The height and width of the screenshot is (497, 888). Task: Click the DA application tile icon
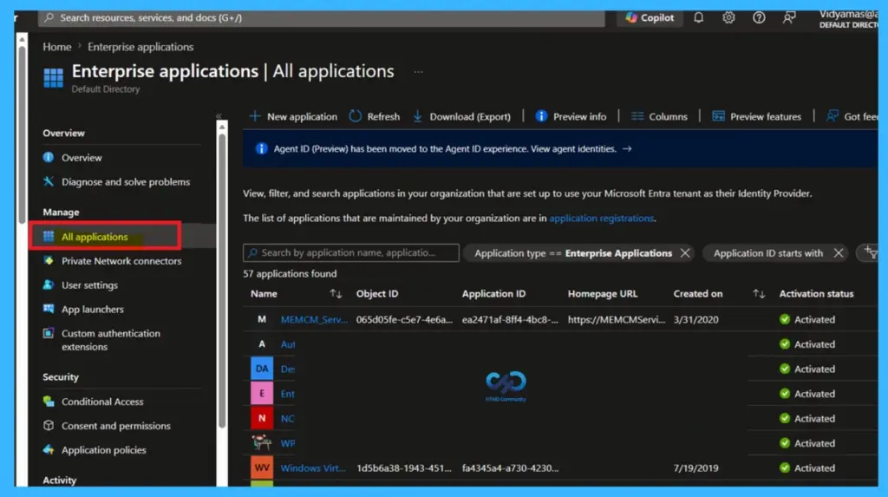click(262, 369)
